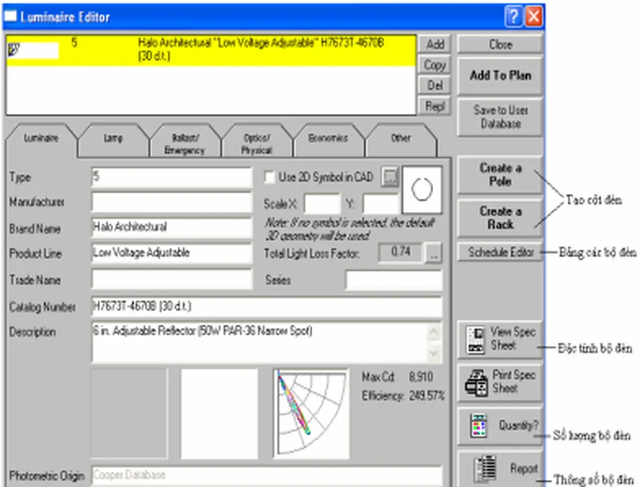
Task: Click the Quantity calculator icon
Action: pyautogui.click(x=478, y=426)
